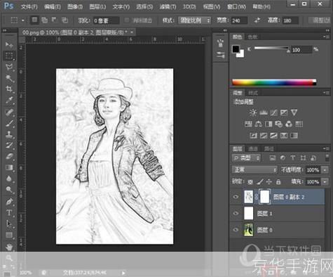The image size is (333, 277).
Task: Select the Rectangular Marquee tool in toolbox
Action: tap(9, 56)
